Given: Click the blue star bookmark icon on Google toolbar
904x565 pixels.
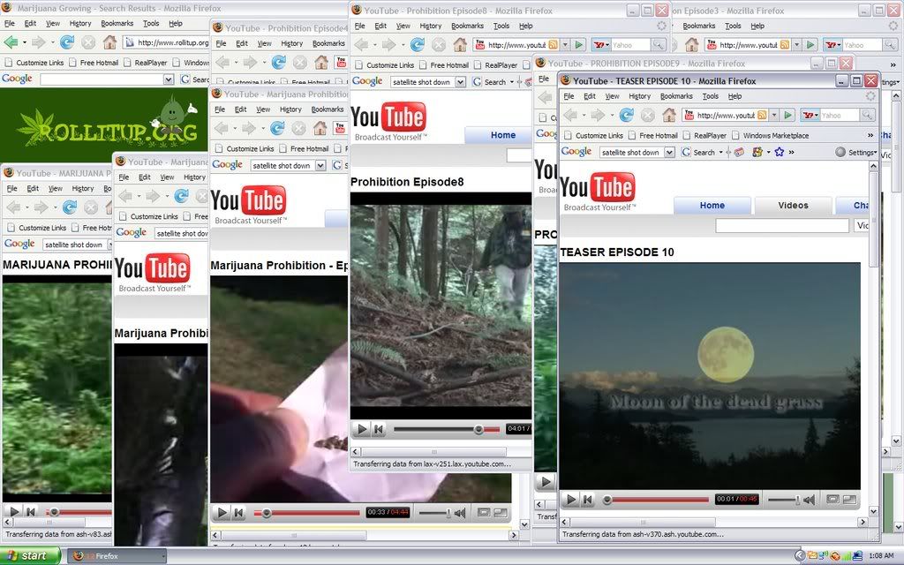Looking at the screenshot, I should coord(780,152).
